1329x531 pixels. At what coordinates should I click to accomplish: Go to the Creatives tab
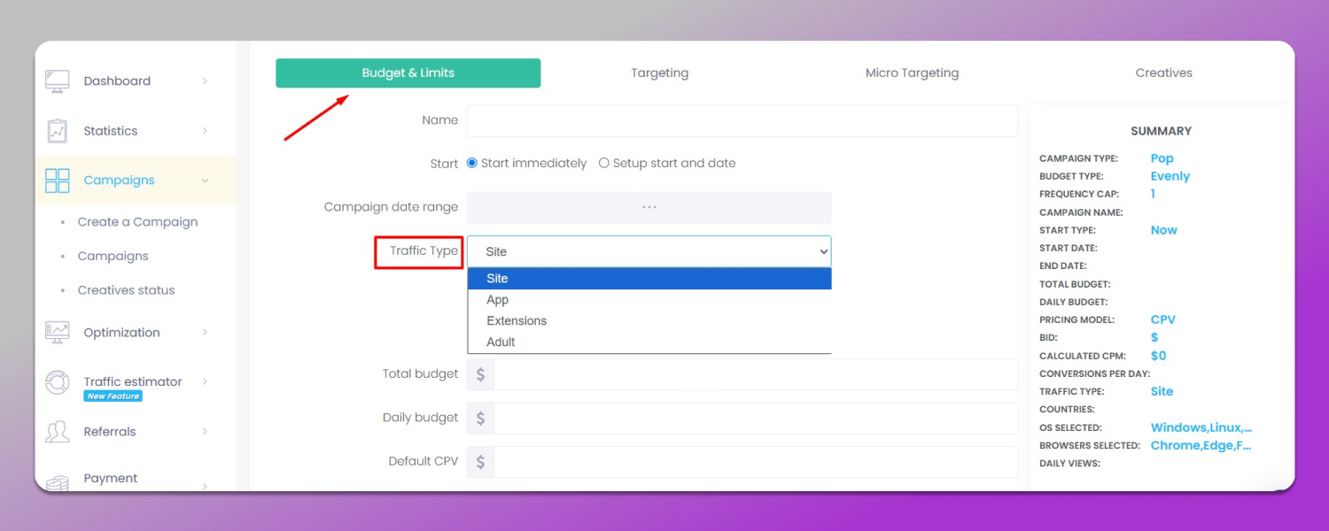pos(1163,73)
